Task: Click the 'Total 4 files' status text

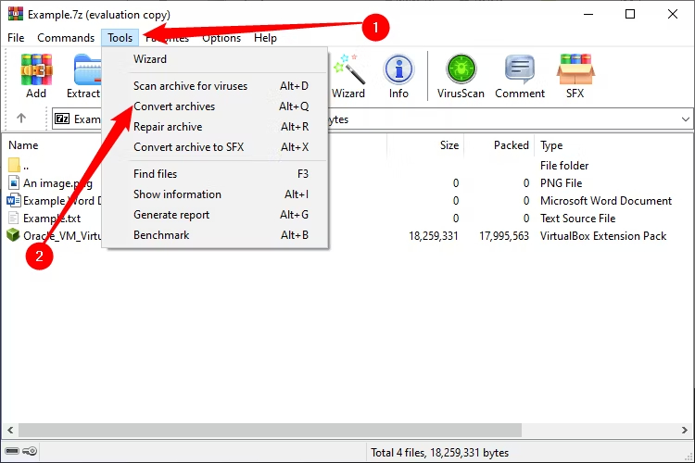Action: click(x=439, y=453)
